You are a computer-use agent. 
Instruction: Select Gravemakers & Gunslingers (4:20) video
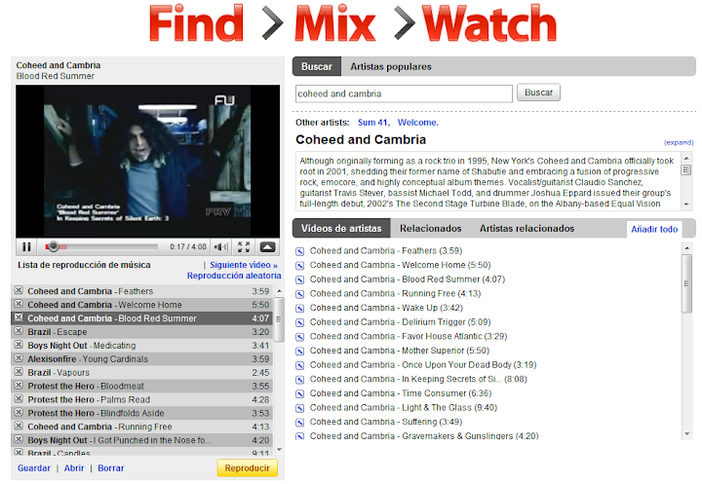(424, 436)
